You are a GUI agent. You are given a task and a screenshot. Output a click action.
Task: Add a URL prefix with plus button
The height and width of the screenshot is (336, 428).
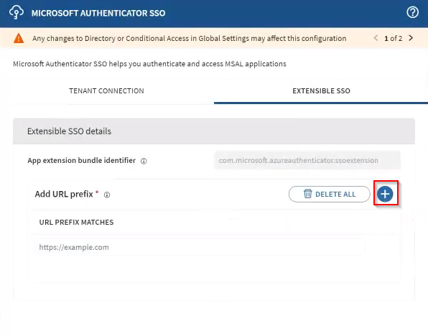click(385, 194)
